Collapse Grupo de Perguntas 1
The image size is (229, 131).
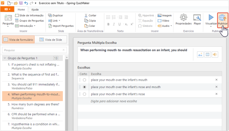5,58
